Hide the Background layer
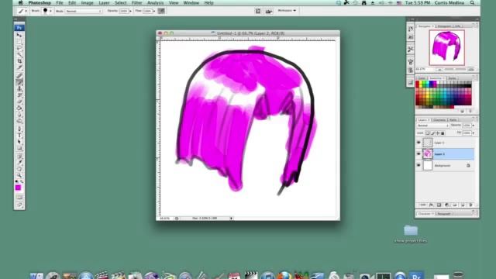Viewport: 496px width, 279px height. click(418, 165)
